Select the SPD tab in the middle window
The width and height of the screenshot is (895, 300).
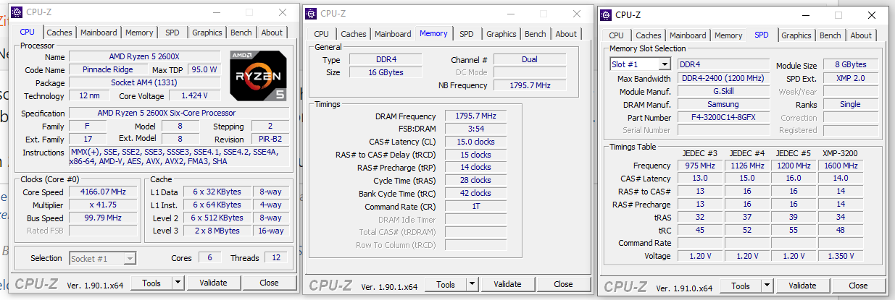coord(467,34)
